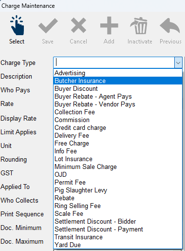The width and height of the screenshot is (185, 251).
Task: Click the Previous arrow icon
Action: pyautogui.click(x=170, y=25)
